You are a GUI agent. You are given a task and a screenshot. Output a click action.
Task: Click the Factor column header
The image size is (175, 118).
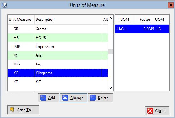(x=145, y=20)
